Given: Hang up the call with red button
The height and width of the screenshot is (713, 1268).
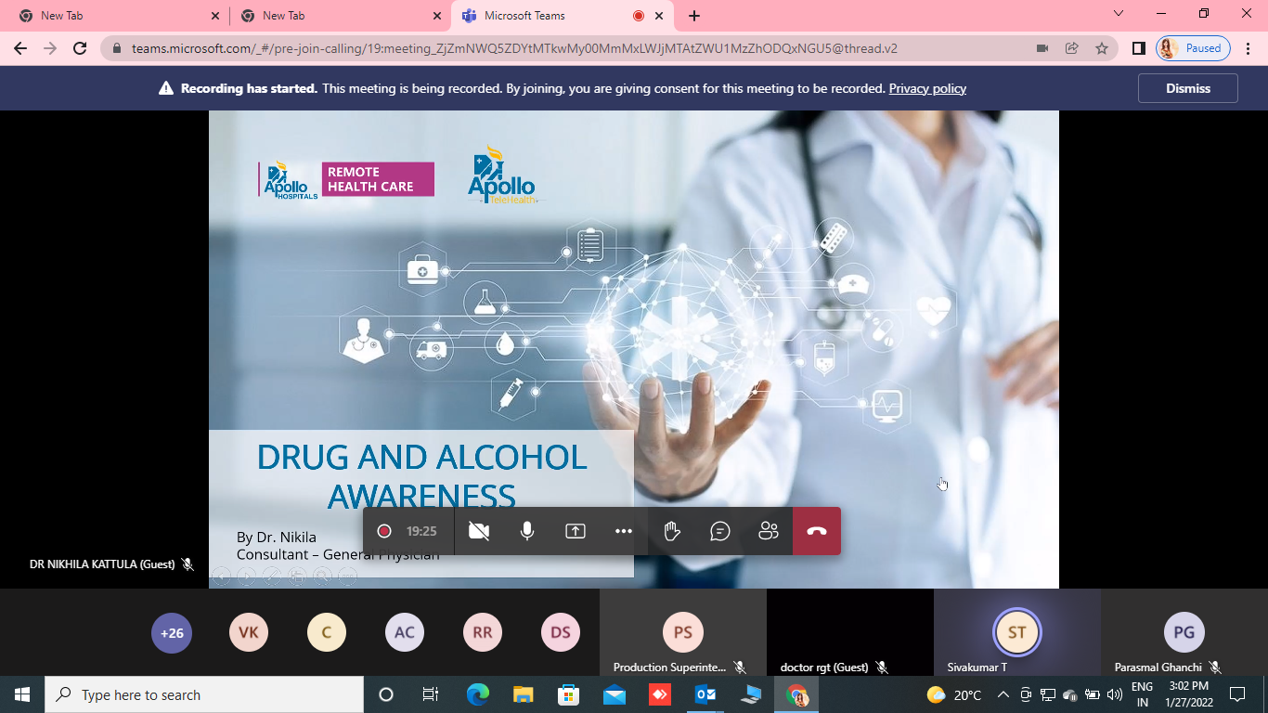Looking at the screenshot, I should [x=817, y=531].
